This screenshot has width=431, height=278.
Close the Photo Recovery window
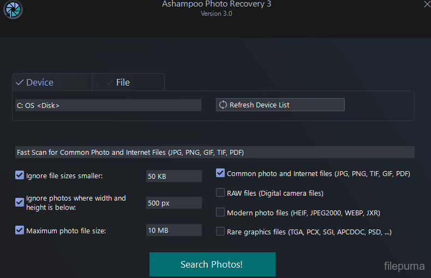coord(427,4)
